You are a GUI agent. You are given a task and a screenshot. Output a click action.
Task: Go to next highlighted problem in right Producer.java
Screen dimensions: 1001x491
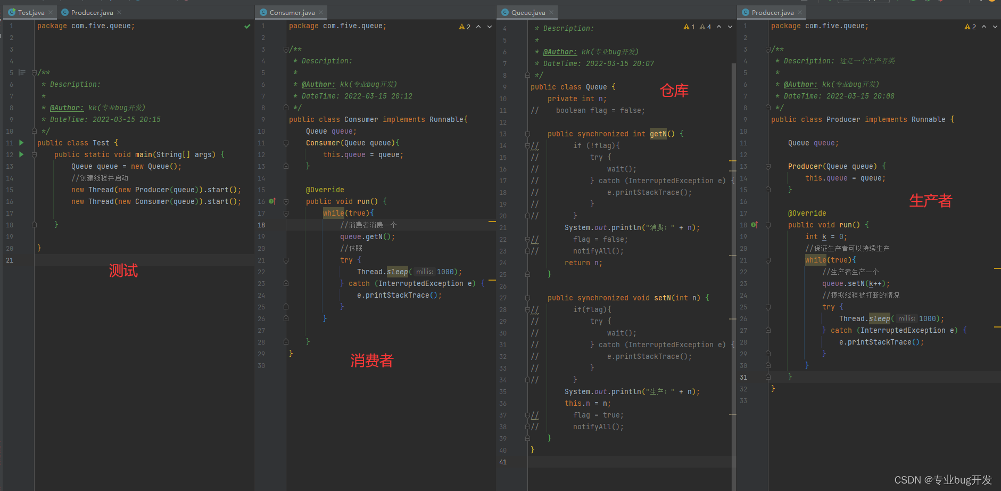point(995,27)
